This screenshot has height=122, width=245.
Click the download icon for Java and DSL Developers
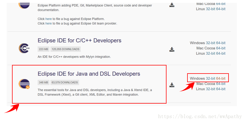pyautogui.click(x=172, y=85)
